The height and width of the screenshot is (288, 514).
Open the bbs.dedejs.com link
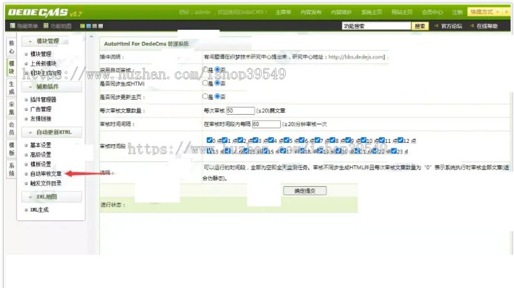(356, 57)
